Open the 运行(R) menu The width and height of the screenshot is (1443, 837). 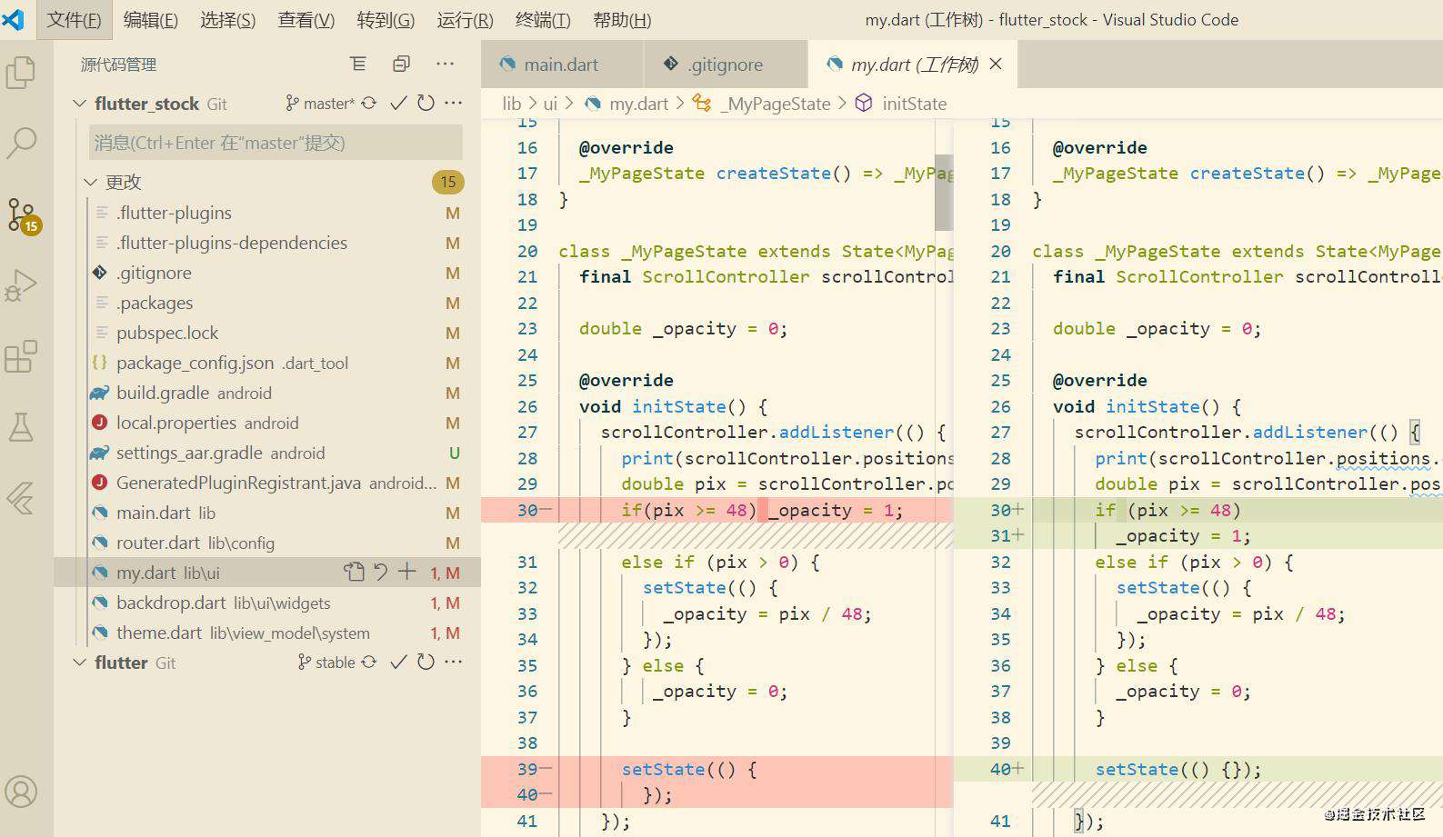click(465, 19)
